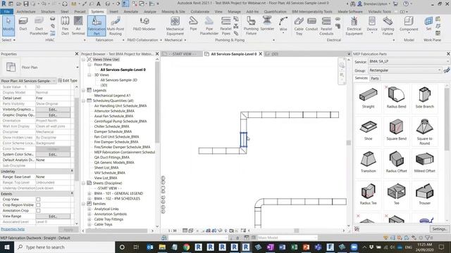Select the Cable Tray tool
This screenshot has height=253, width=451.
[x=299, y=26]
